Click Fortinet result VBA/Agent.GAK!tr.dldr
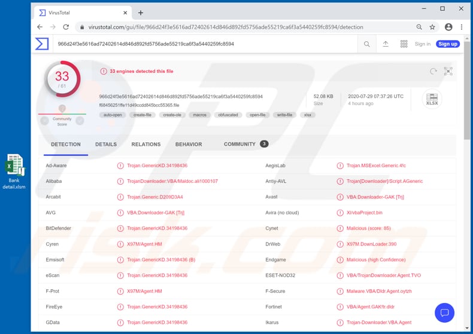This screenshot has height=334, width=473. [371, 307]
